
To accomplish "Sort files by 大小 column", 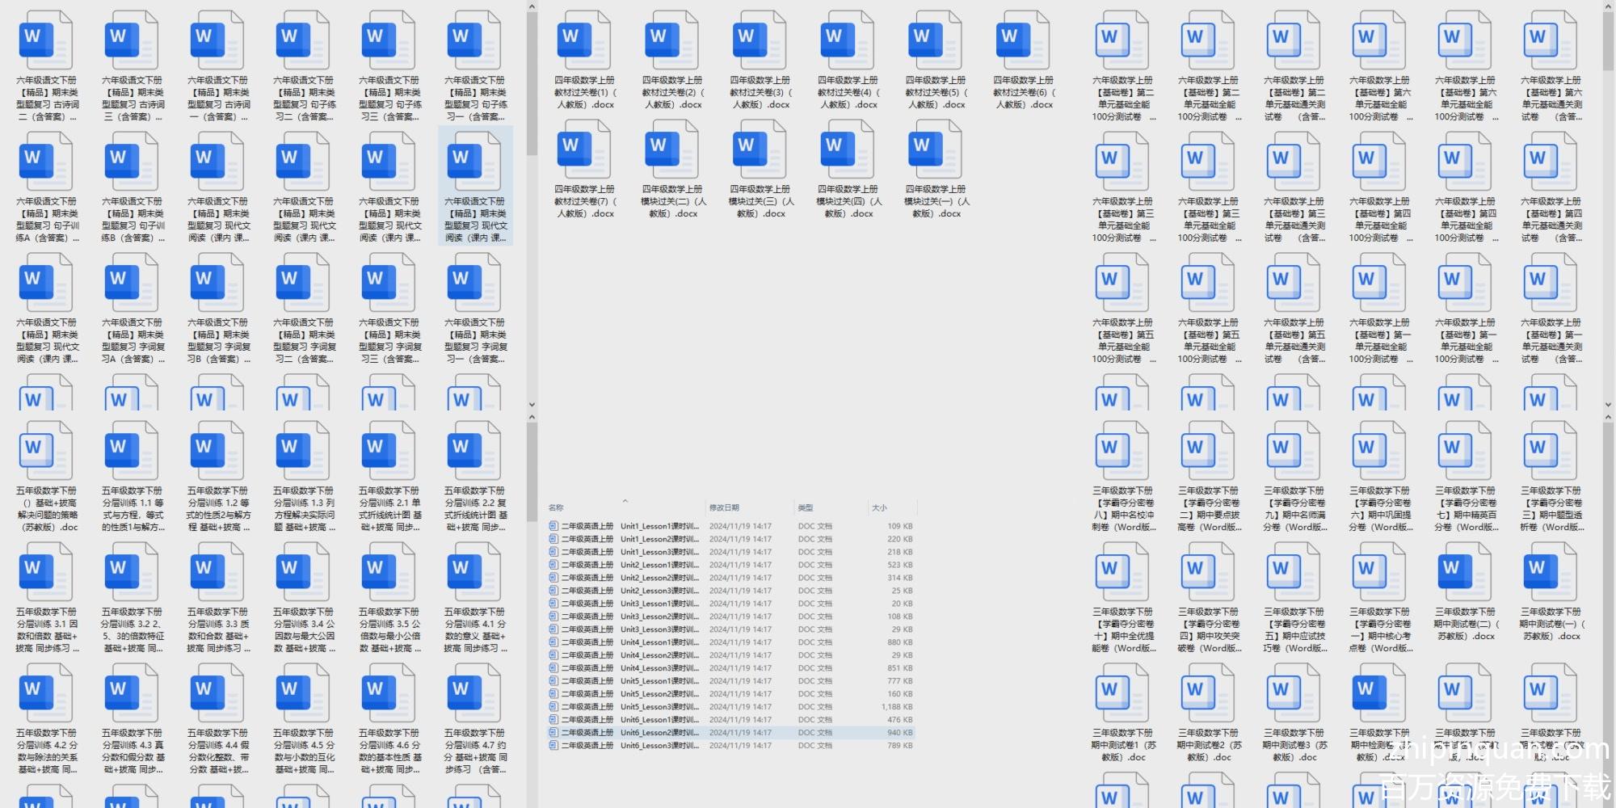I will pyautogui.click(x=879, y=508).
